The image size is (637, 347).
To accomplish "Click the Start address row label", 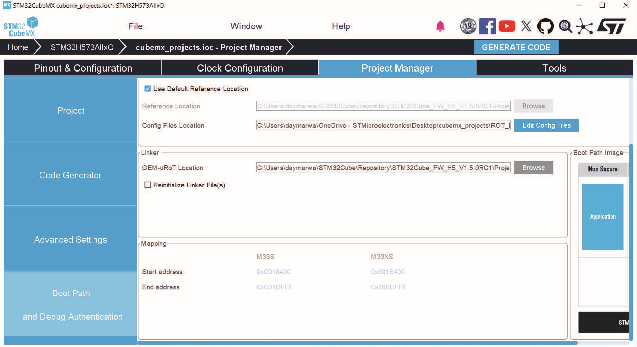I will pyautogui.click(x=162, y=272).
